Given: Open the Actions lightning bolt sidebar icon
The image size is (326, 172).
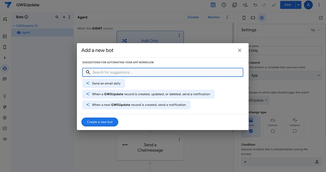Looking at the screenshot, I should click(x=5, y=58).
